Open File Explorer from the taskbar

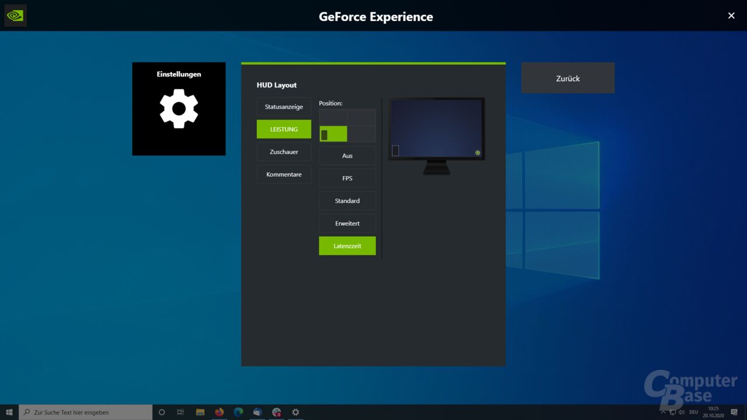tap(200, 412)
